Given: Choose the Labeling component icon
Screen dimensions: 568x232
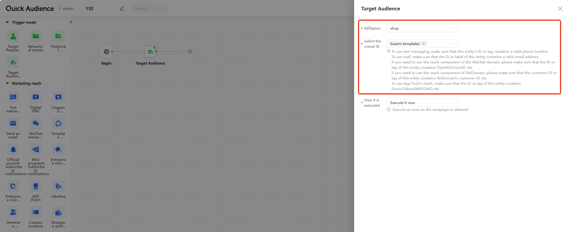Looking at the screenshot, I should (58, 186).
